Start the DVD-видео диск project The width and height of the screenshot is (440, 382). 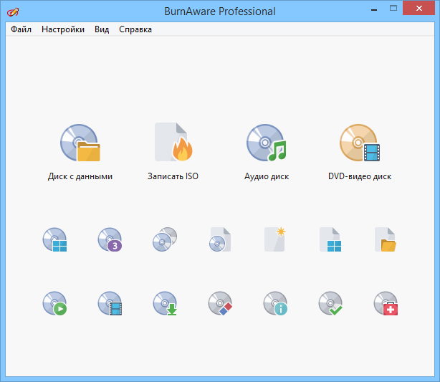coord(359,143)
